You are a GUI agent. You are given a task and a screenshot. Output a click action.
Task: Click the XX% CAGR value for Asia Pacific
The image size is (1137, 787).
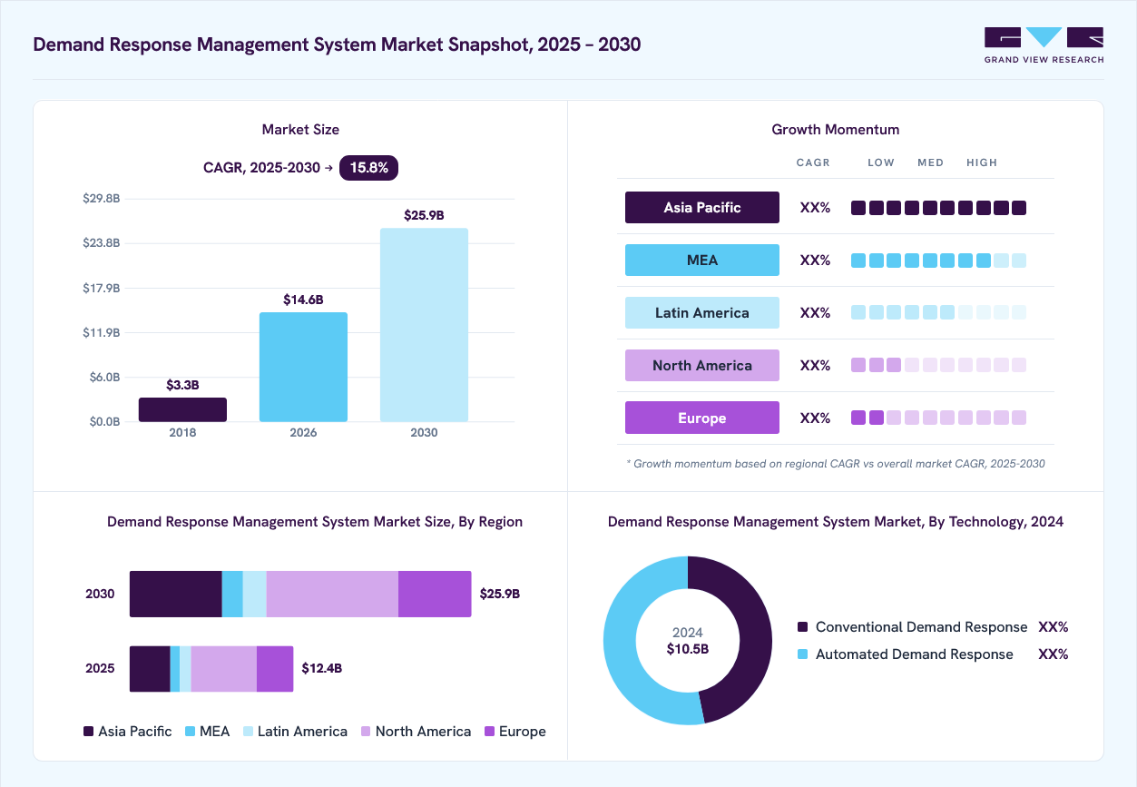815,208
